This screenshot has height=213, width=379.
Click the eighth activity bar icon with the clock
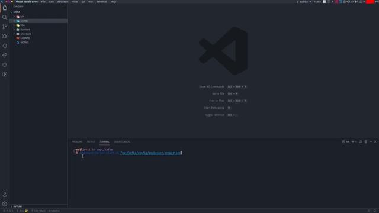5,74
